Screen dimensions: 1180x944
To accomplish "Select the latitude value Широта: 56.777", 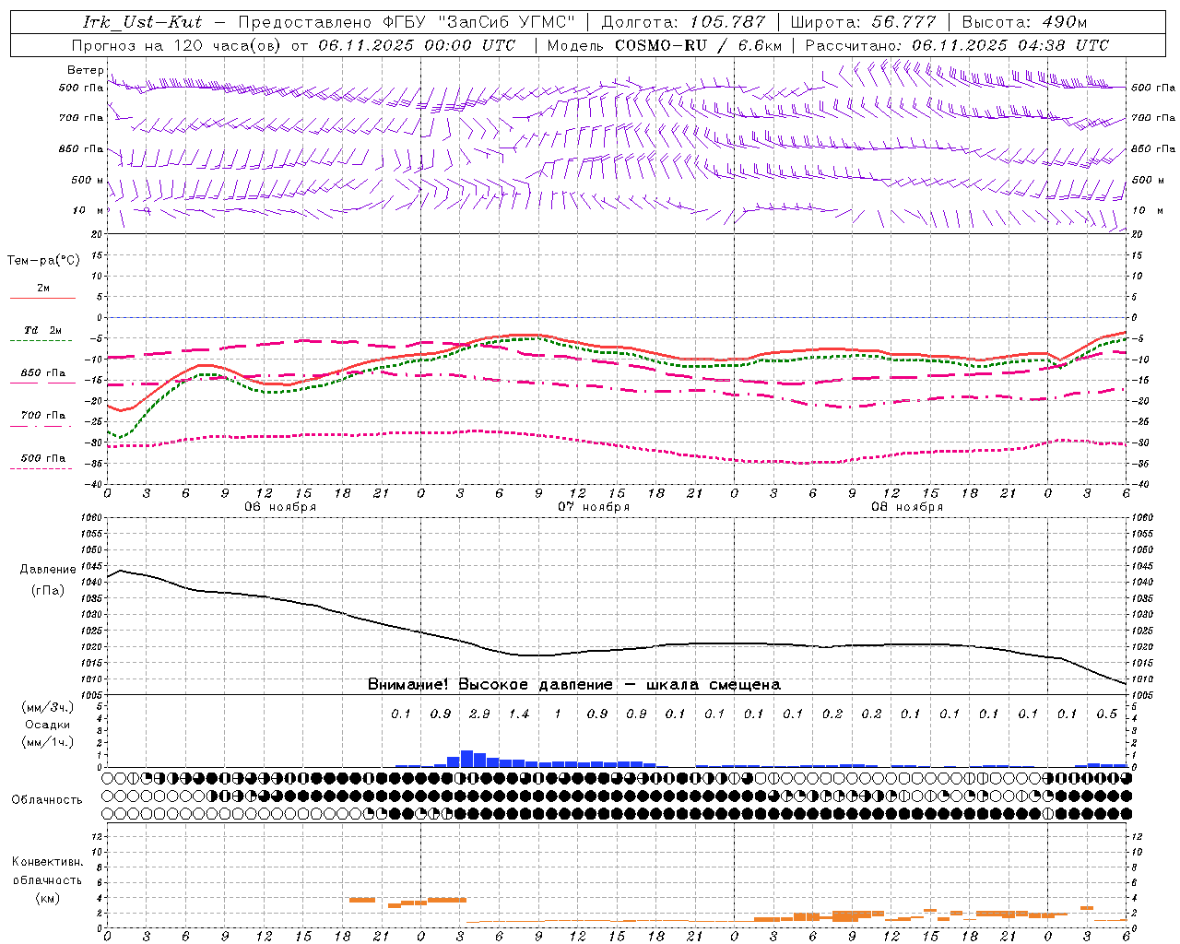I will (x=864, y=22).
